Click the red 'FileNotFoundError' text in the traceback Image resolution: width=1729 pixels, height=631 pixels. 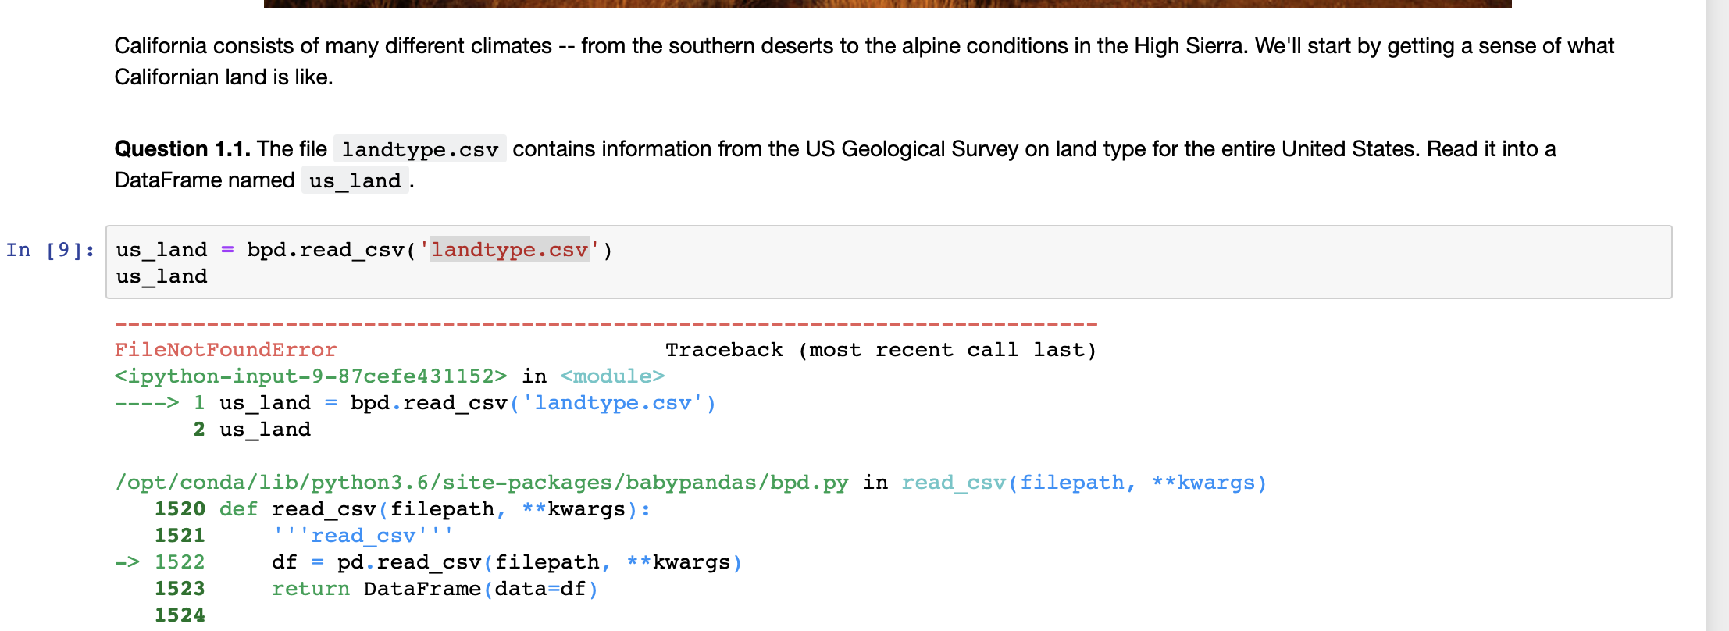(x=226, y=350)
